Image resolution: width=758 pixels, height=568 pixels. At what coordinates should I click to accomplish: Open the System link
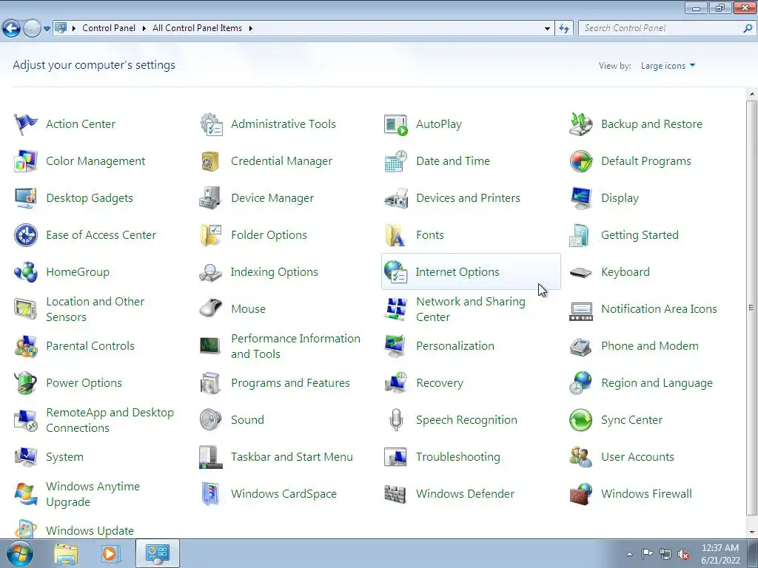64,457
